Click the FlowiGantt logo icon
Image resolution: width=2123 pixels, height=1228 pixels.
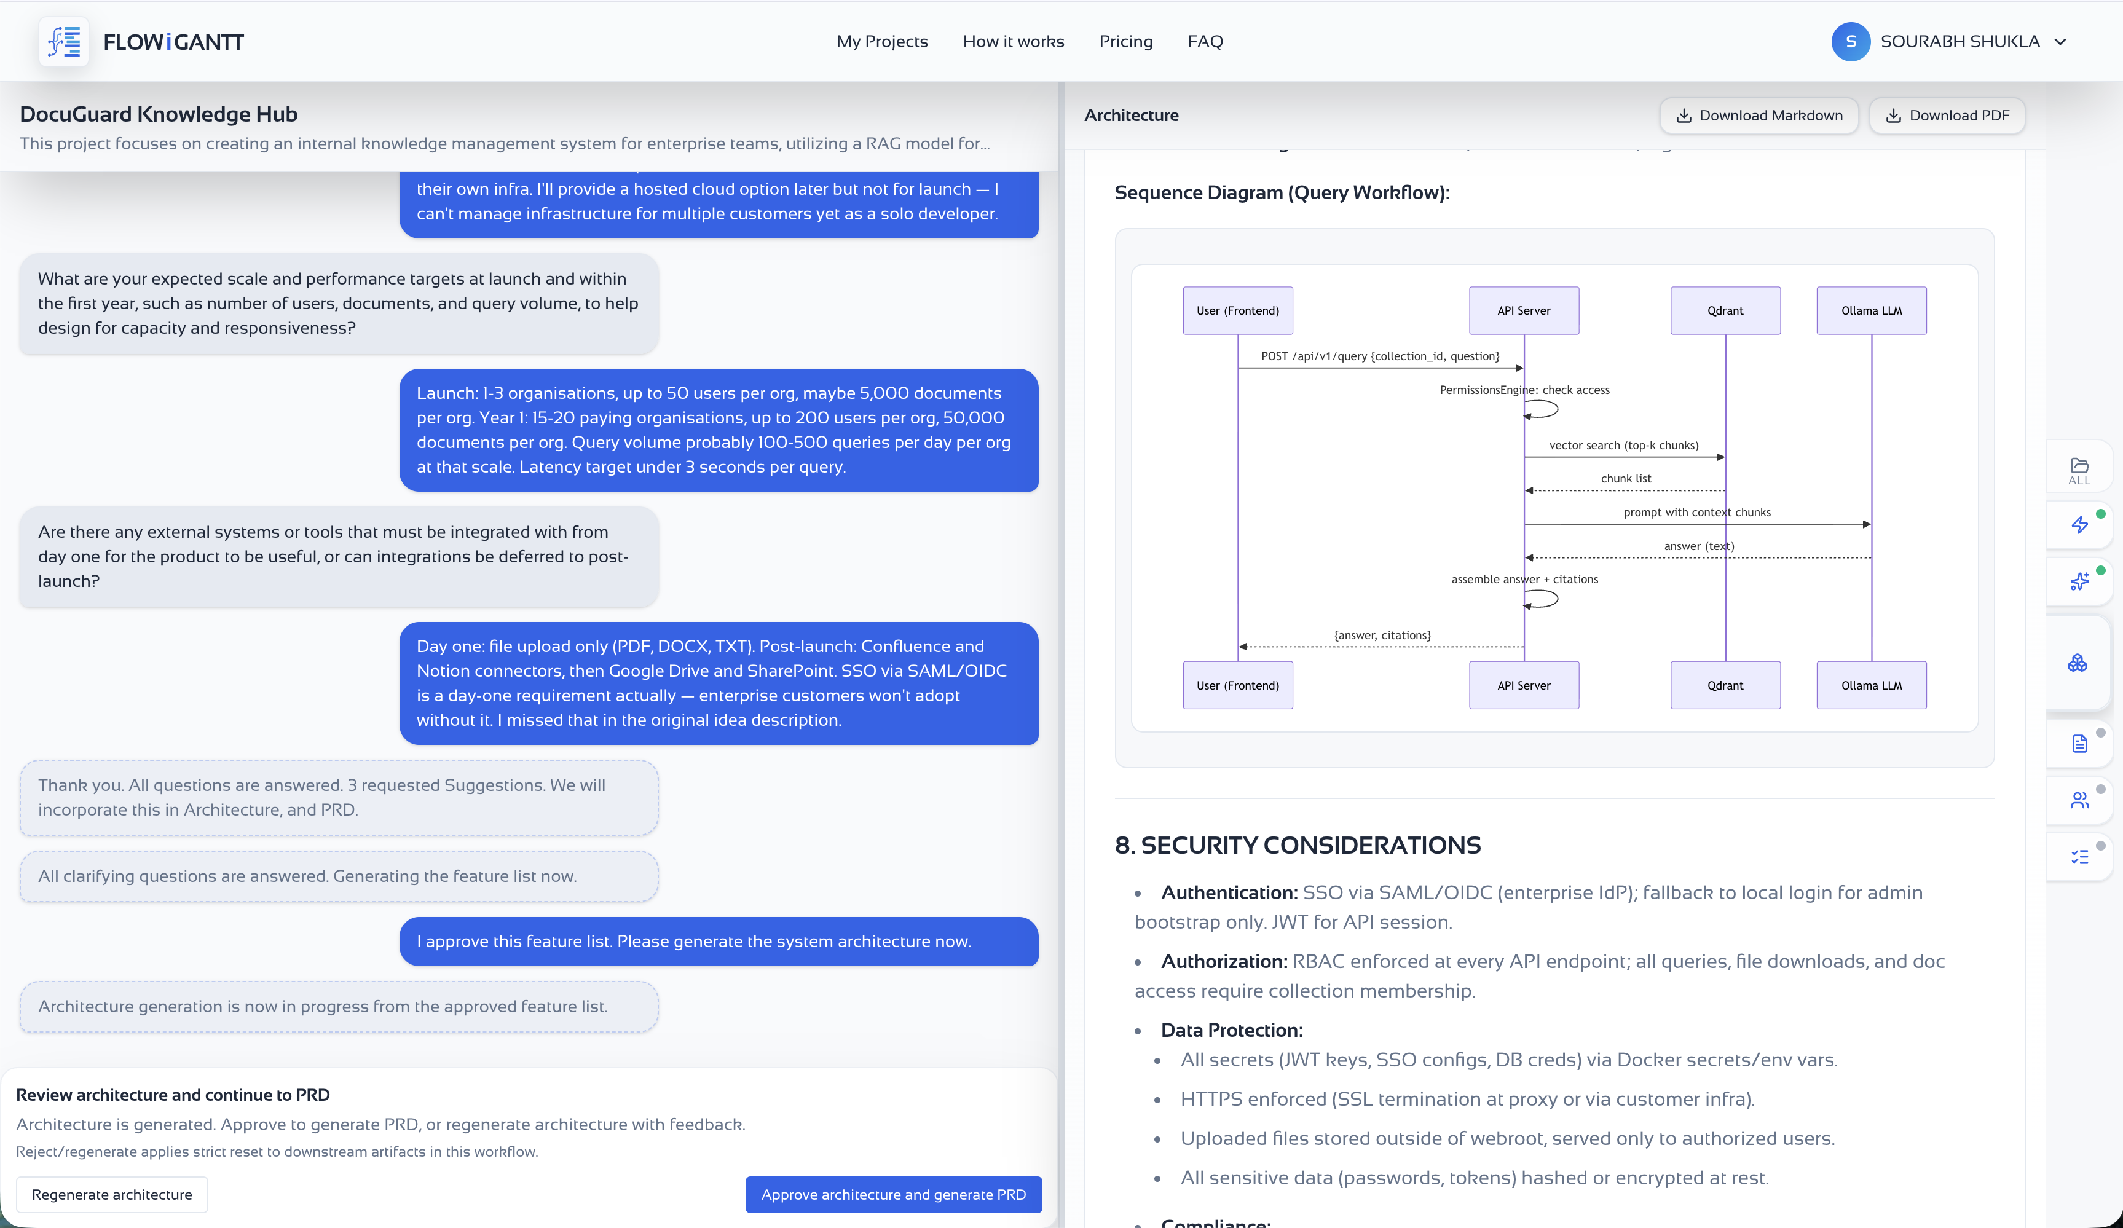tap(64, 41)
